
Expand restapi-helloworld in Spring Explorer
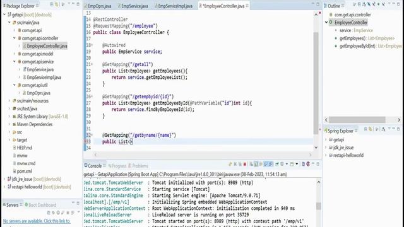click(326, 155)
